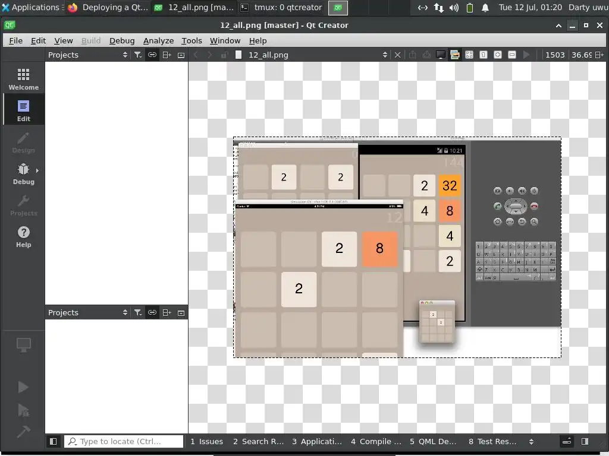Image resolution: width=609 pixels, height=456 pixels.
Task: Fit image to screen icon
Action: click(x=469, y=55)
